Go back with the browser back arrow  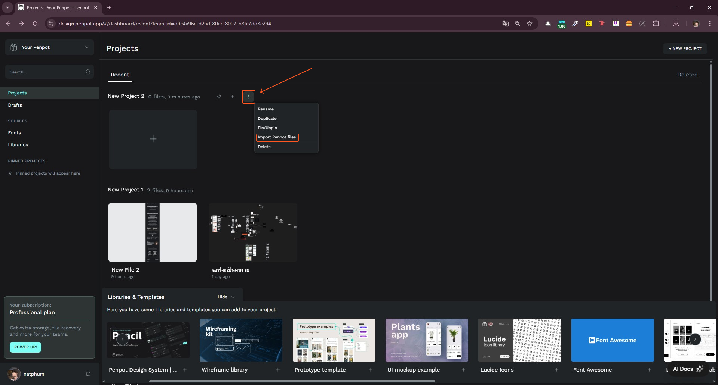[x=8, y=24]
